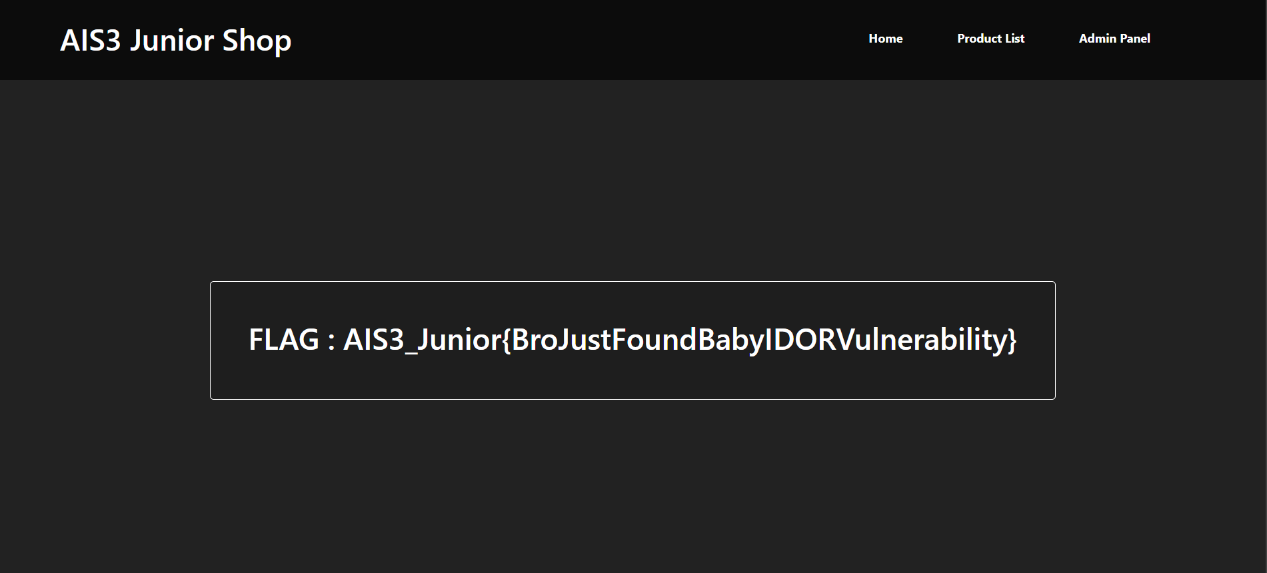Click the word Junior in site title
The height and width of the screenshot is (573, 1267).
click(171, 41)
